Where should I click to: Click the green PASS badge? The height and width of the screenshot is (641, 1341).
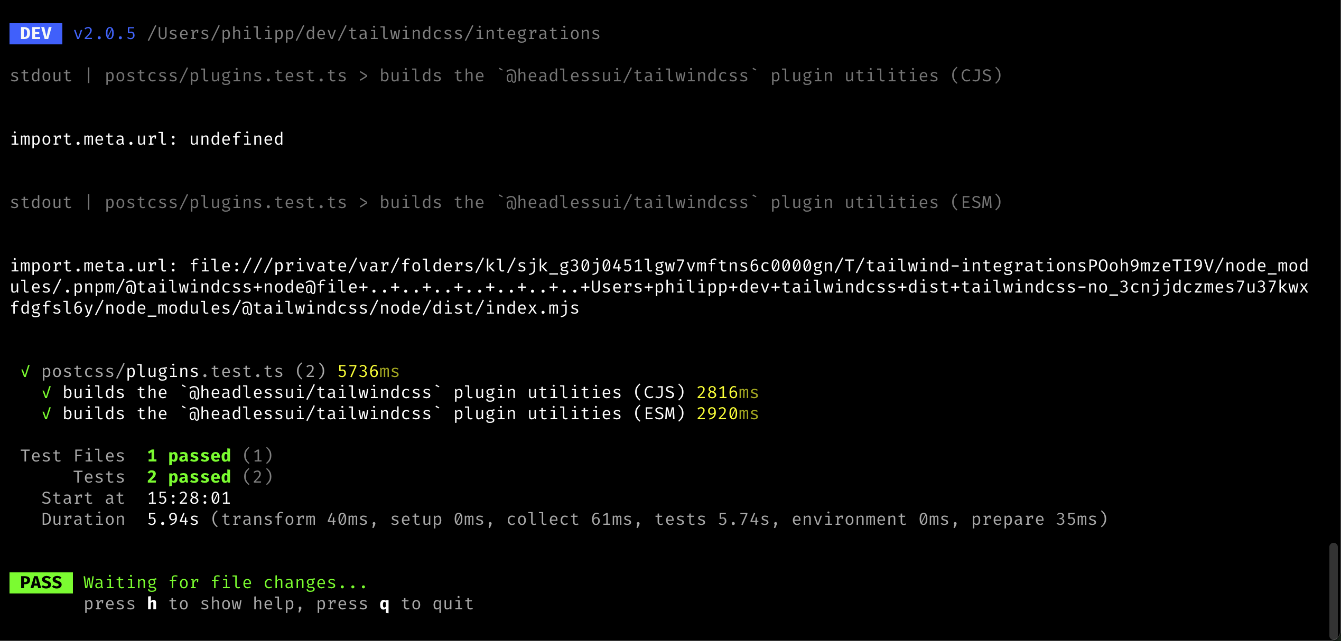tap(41, 583)
